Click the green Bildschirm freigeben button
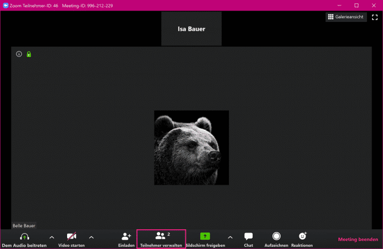The height and width of the screenshot is (249, 383). point(205,236)
